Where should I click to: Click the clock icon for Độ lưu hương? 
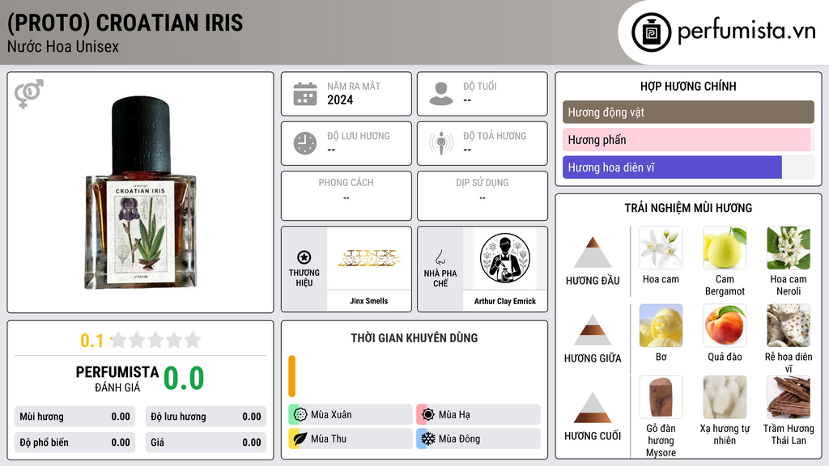[x=305, y=143]
